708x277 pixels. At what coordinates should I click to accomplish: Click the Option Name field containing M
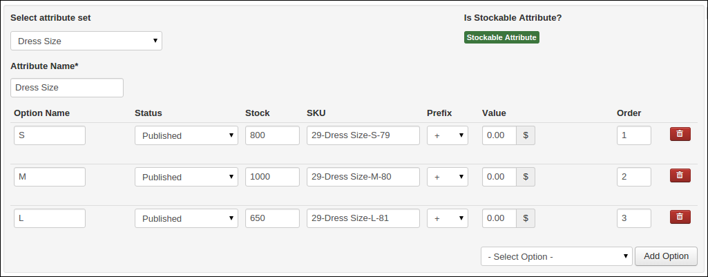coord(50,177)
